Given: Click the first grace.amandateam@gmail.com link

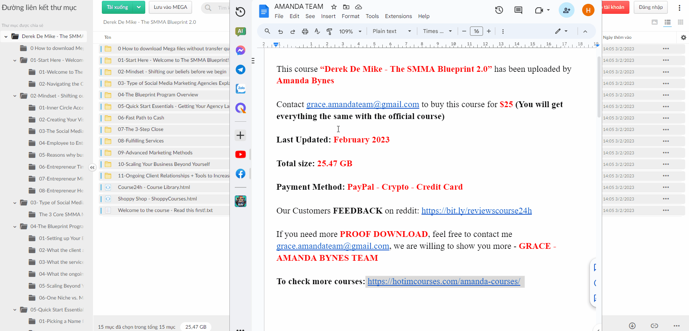Looking at the screenshot, I should click(x=363, y=104).
